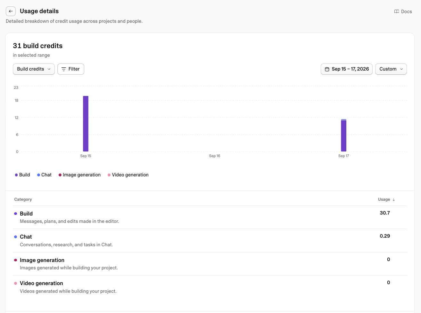Image resolution: width=421 pixels, height=313 pixels.
Task: Click the chevron in Build credits dropdown
Action: (49, 69)
